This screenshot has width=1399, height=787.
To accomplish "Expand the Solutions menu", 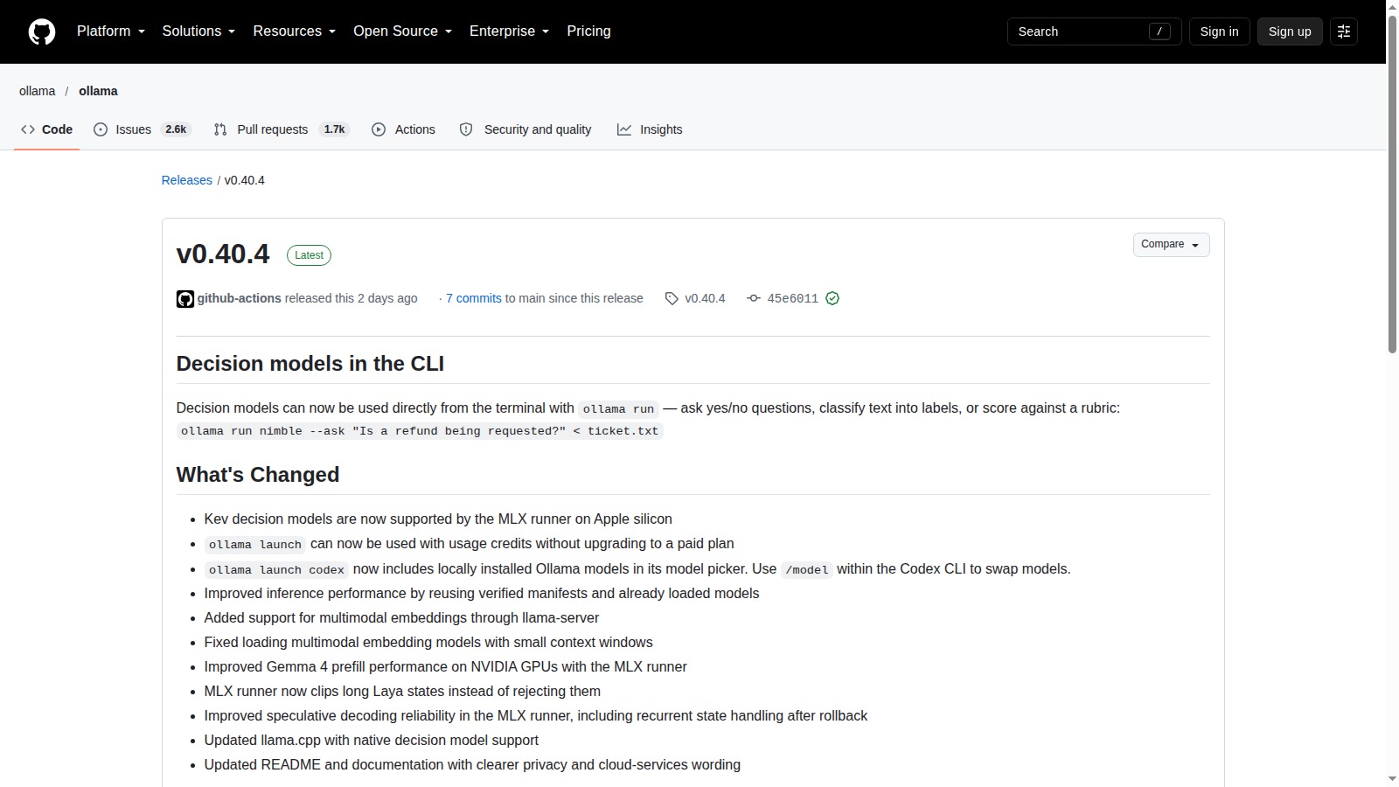I will (198, 31).
